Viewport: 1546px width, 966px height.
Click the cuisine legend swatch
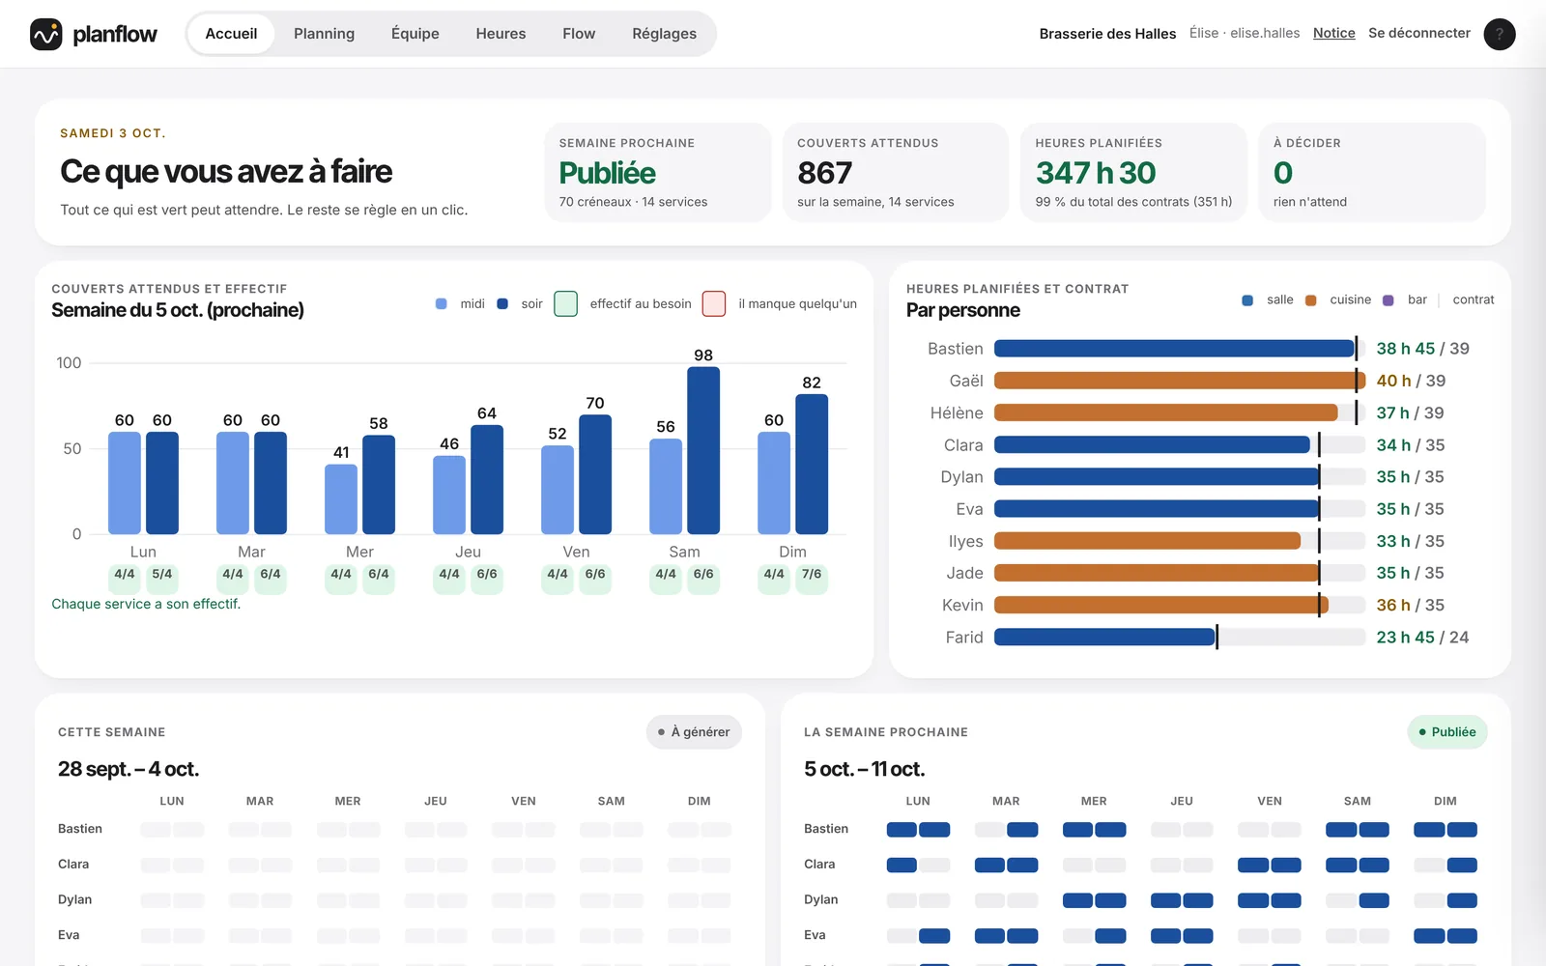tap(1311, 300)
